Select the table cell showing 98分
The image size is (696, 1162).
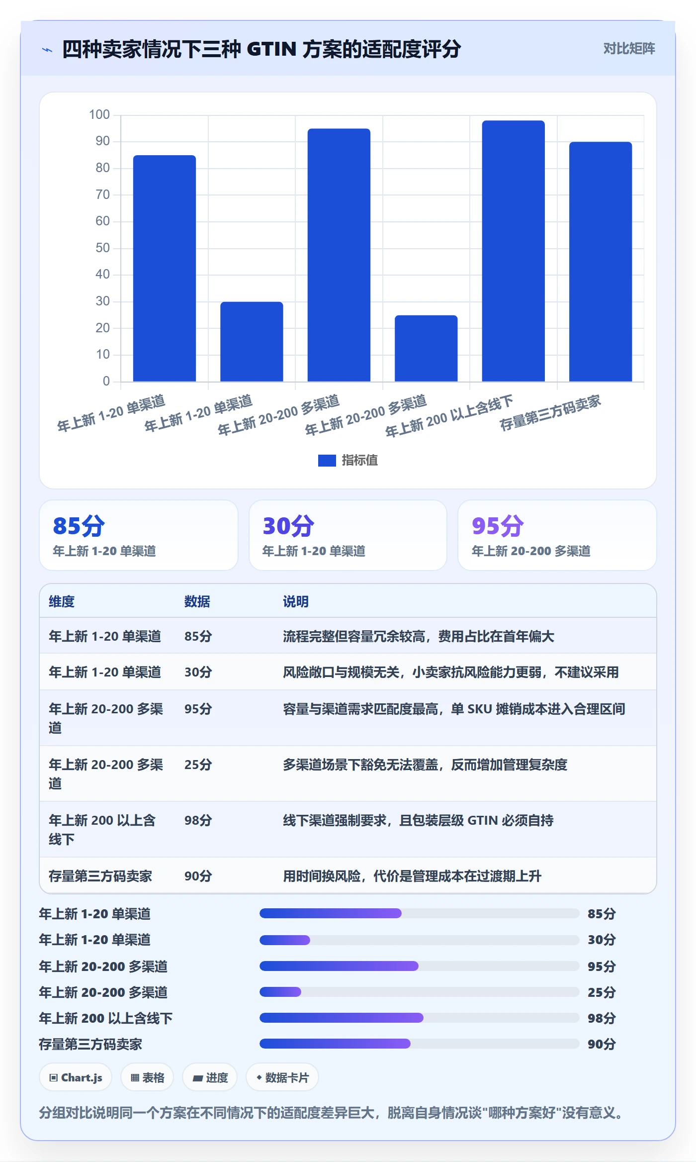198,820
